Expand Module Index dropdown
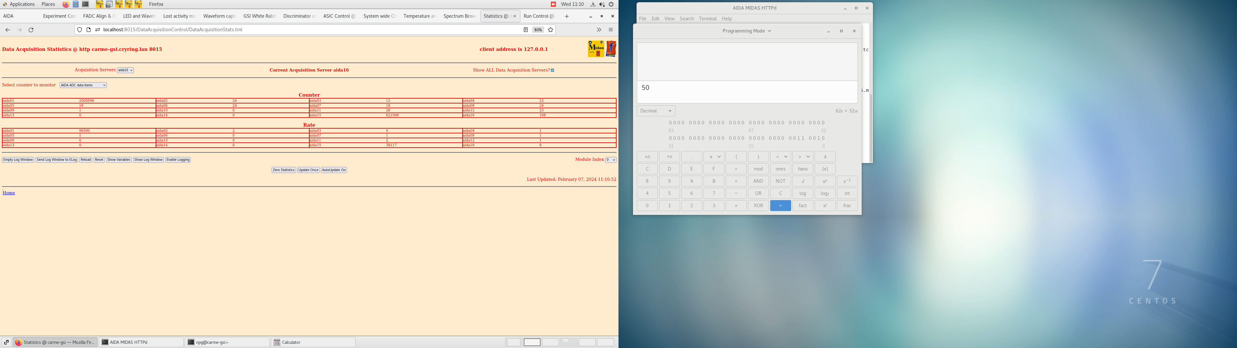The image size is (1237, 348). pos(610,159)
